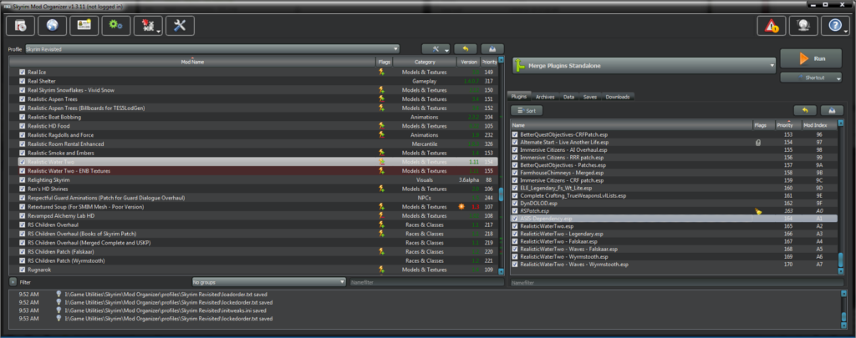Click the plugin list create backup icon

click(832, 110)
